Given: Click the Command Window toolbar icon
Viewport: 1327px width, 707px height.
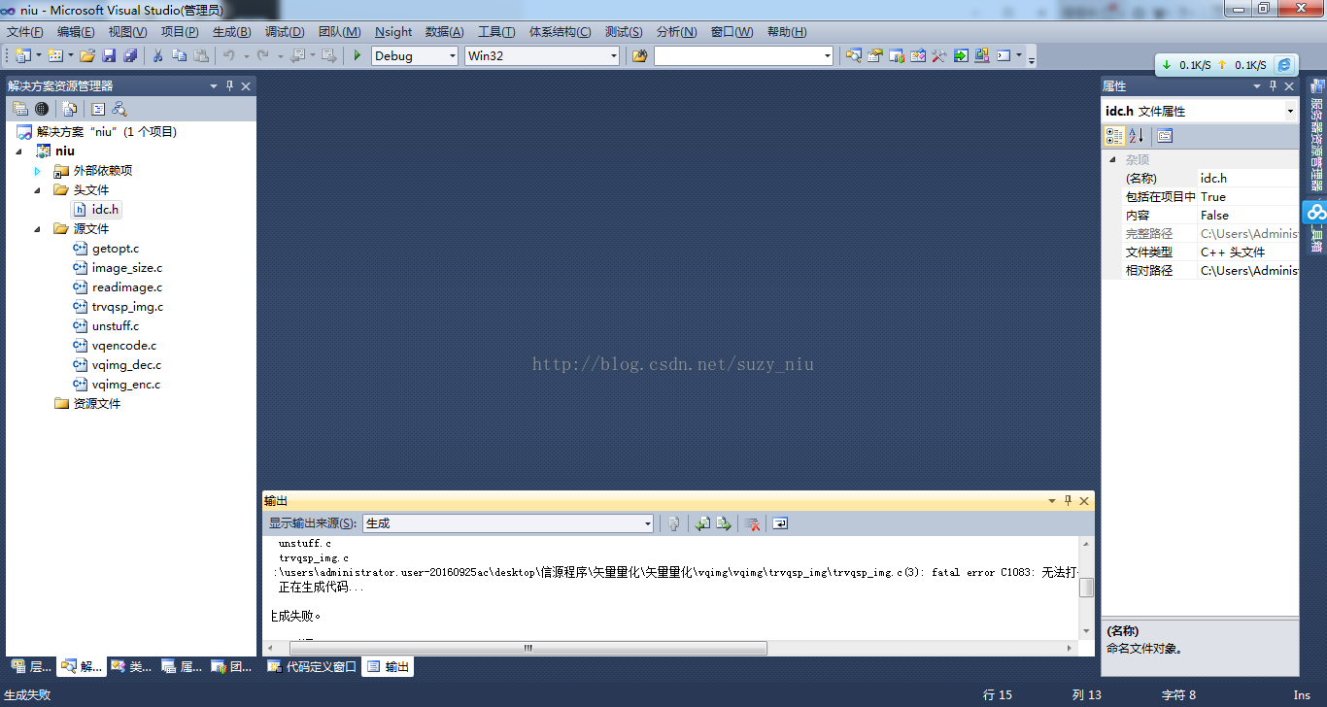Looking at the screenshot, I should 1004,56.
